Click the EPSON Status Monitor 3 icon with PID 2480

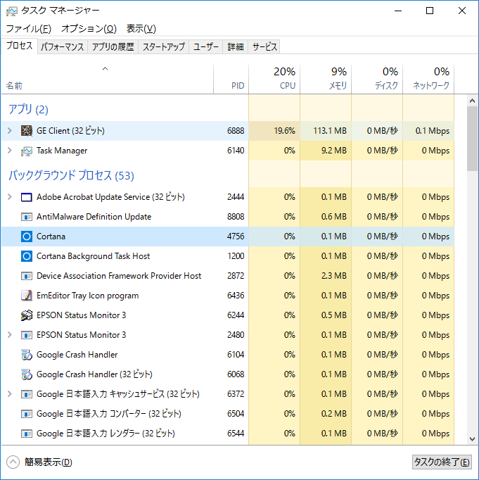(x=27, y=335)
